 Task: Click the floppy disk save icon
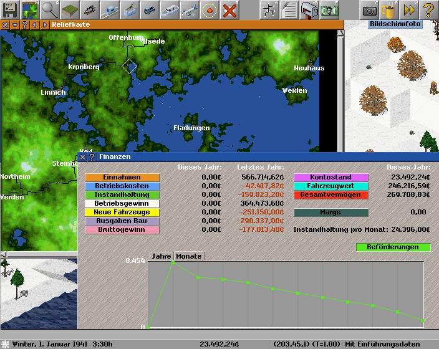tap(10, 10)
